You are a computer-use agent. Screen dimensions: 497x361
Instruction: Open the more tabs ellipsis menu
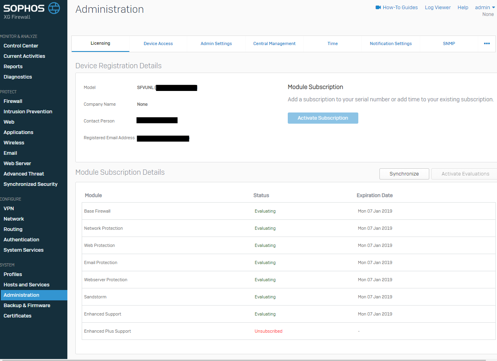pyautogui.click(x=487, y=43)
